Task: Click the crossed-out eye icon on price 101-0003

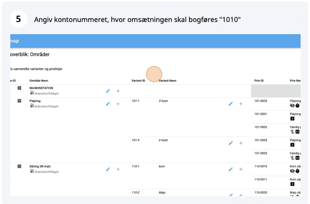Action: pos(292,106)
